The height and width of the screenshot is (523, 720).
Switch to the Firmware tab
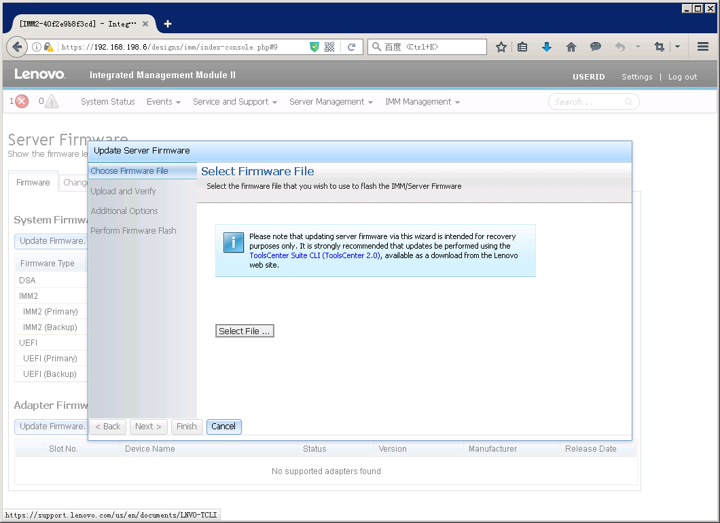point(33,183)
